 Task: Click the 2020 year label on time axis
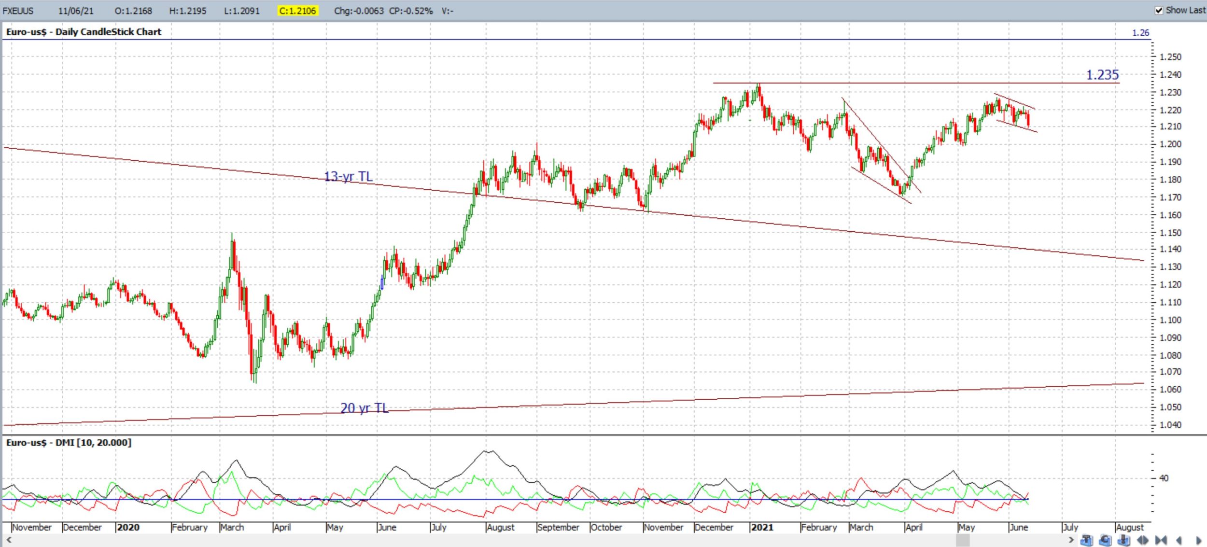pos(128,527)
